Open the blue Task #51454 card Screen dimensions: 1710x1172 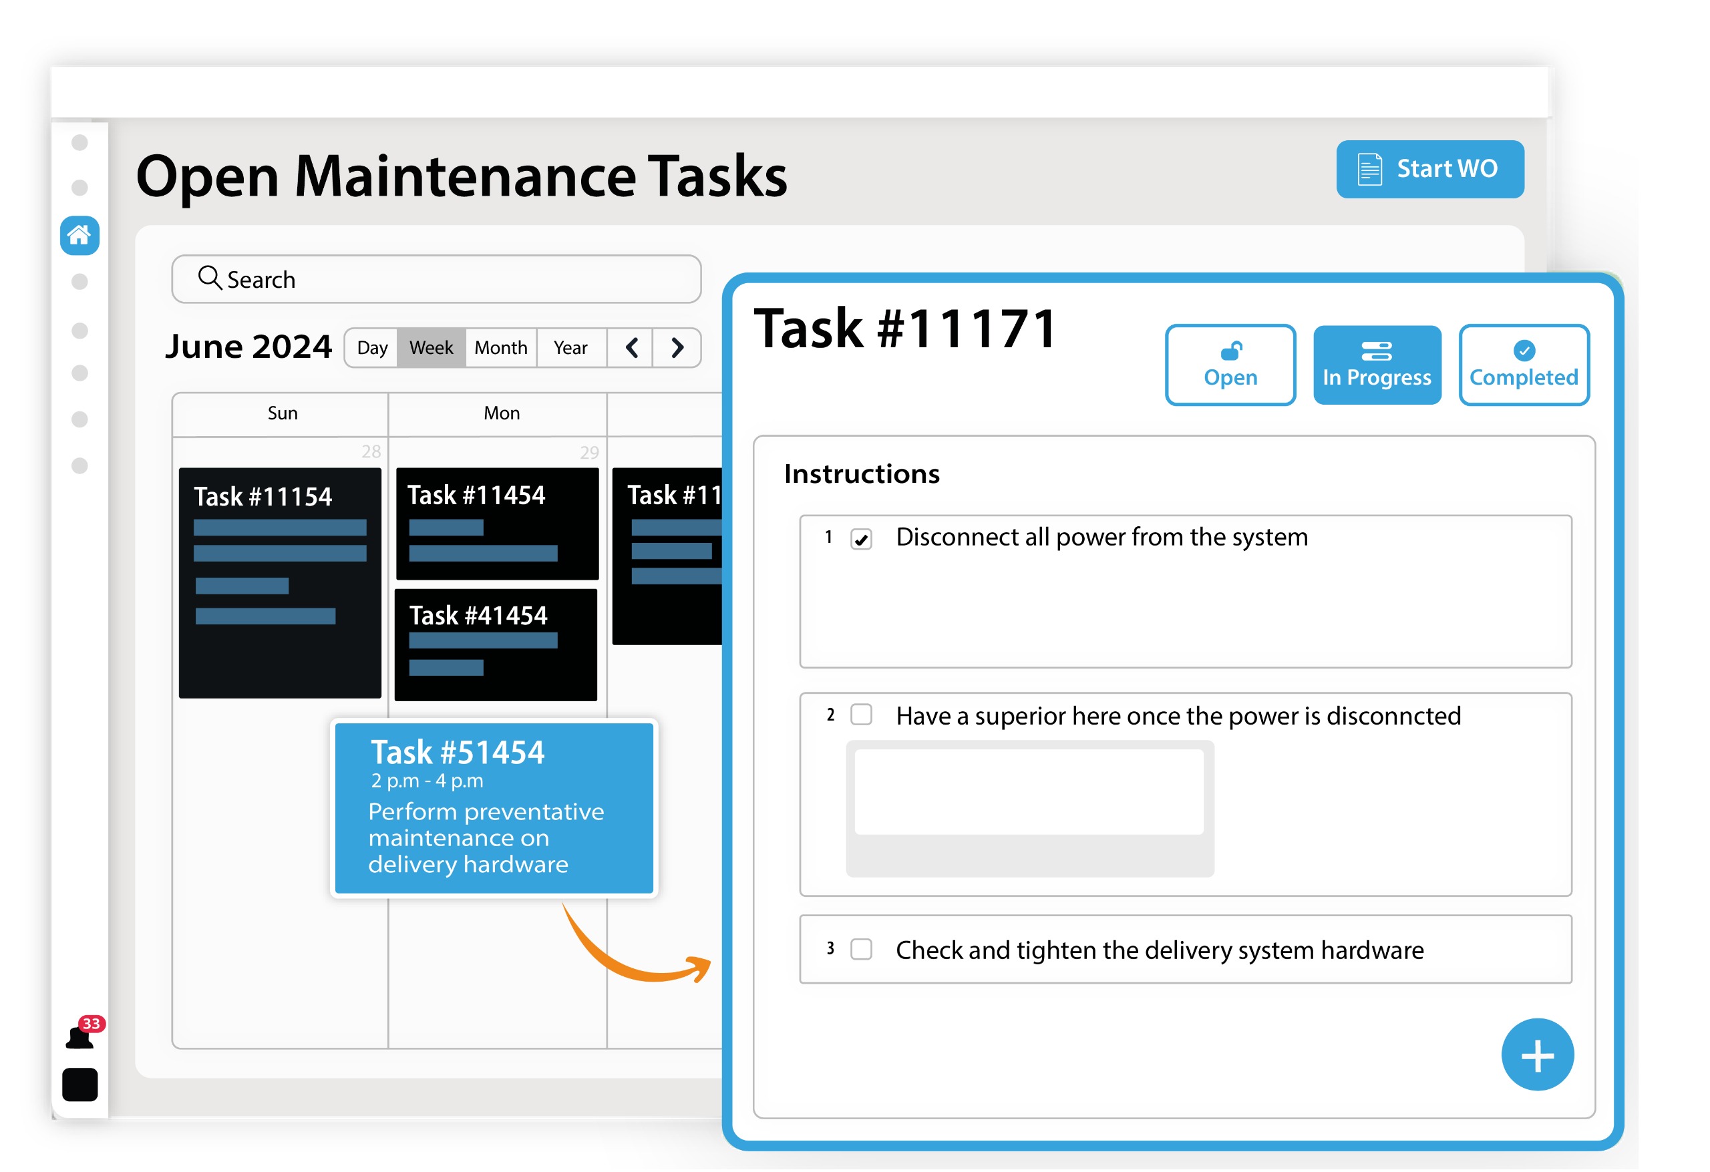(x=494, y=809)
